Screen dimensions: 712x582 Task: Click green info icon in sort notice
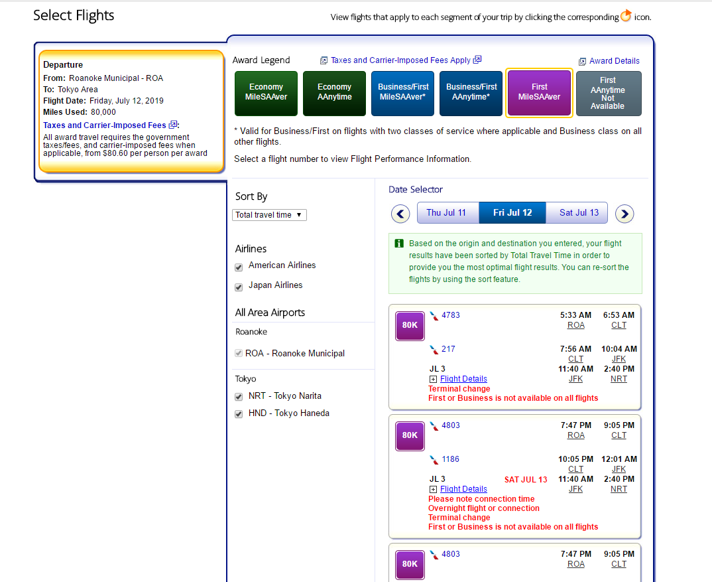click(399, 244)
